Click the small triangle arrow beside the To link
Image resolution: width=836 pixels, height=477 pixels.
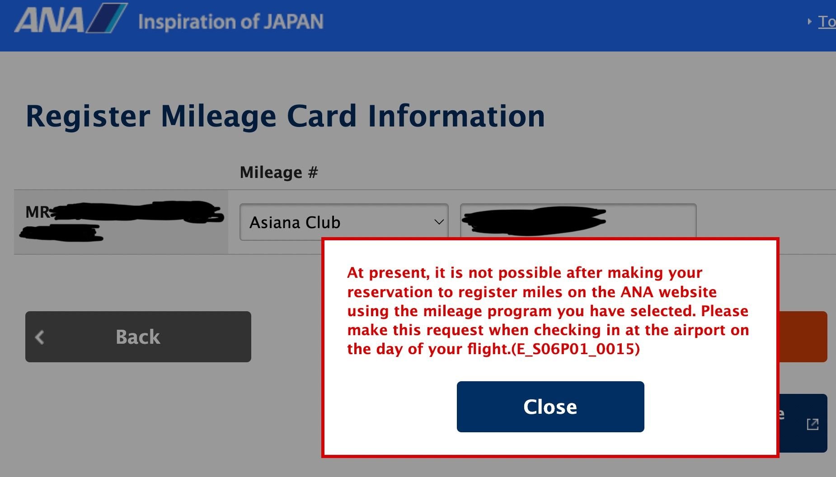[x=810, y=20]
